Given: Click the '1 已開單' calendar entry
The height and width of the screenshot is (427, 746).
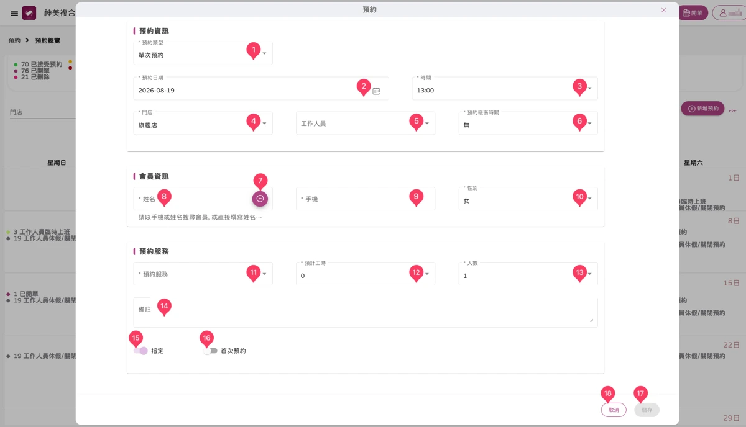Looking at the screenshot, I should 22,294.
